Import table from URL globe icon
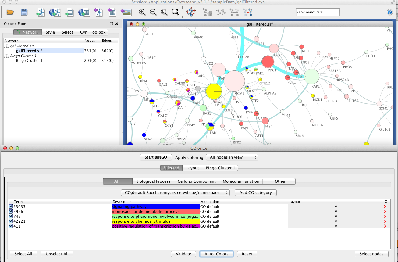This screenshot has width=398, height=262. tap(84, 12)
